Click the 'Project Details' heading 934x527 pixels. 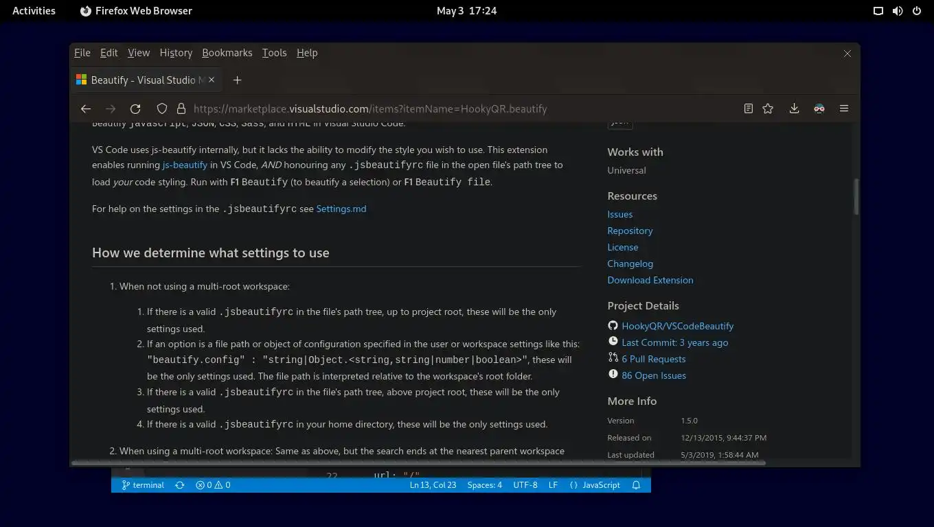pyautogui.click(x=643, y=305)
